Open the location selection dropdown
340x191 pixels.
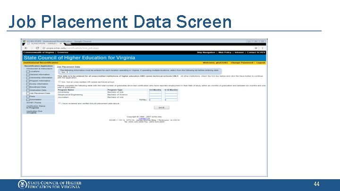(64, 72)
